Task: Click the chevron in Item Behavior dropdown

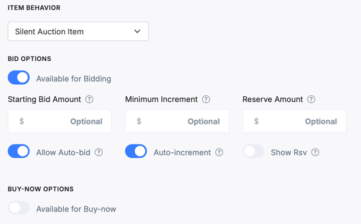Action: [137, 31]
